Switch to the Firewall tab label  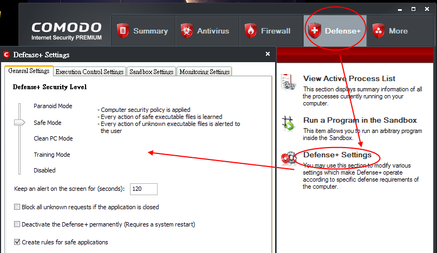point(276,31)
